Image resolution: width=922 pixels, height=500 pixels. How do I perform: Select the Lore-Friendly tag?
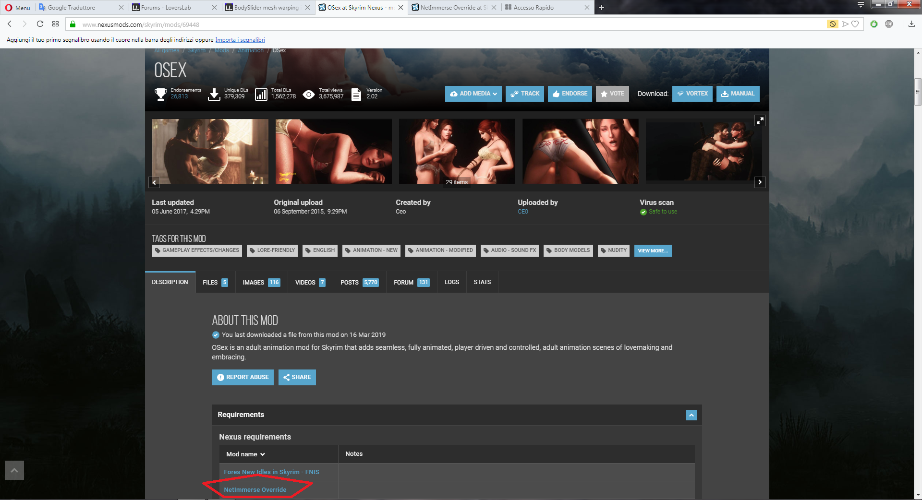click(x=272, y=250)
